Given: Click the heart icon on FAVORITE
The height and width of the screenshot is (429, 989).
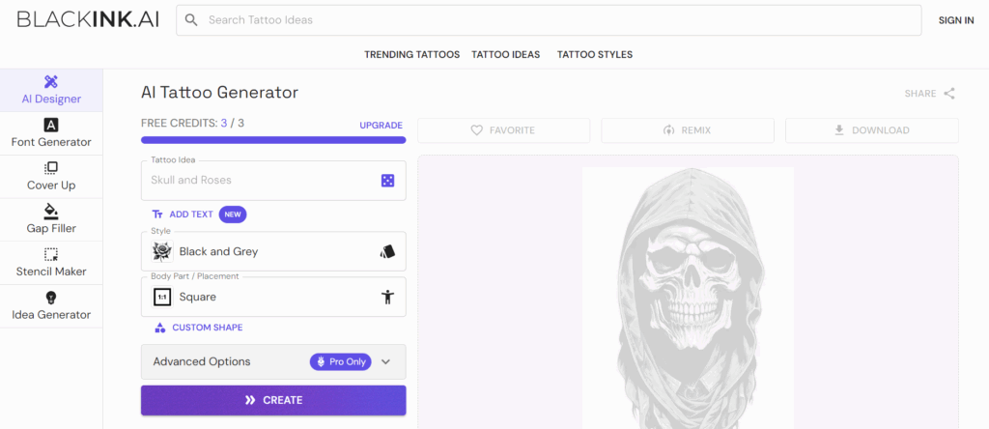Looking at the screenshot, I should (477, 130).
